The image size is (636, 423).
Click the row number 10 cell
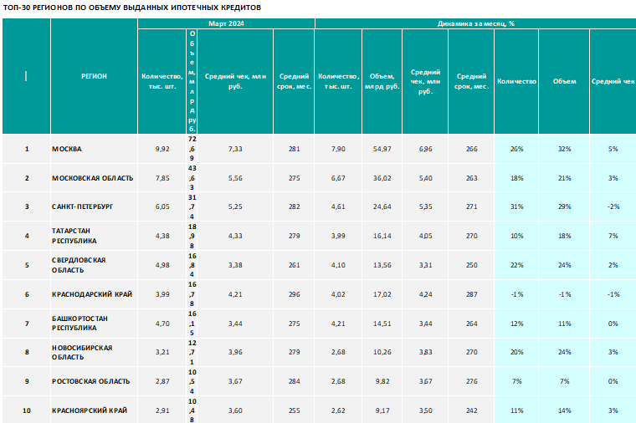[27, 410]
